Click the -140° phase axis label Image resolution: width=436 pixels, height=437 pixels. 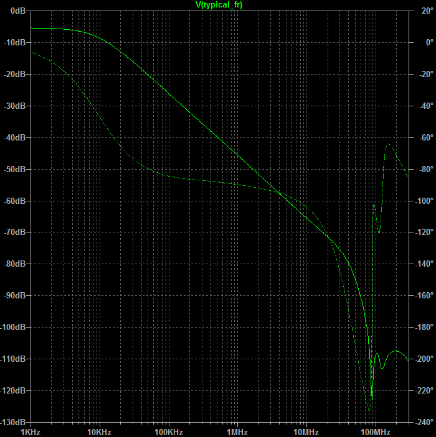pyautogui.click(x=424, y=264)
